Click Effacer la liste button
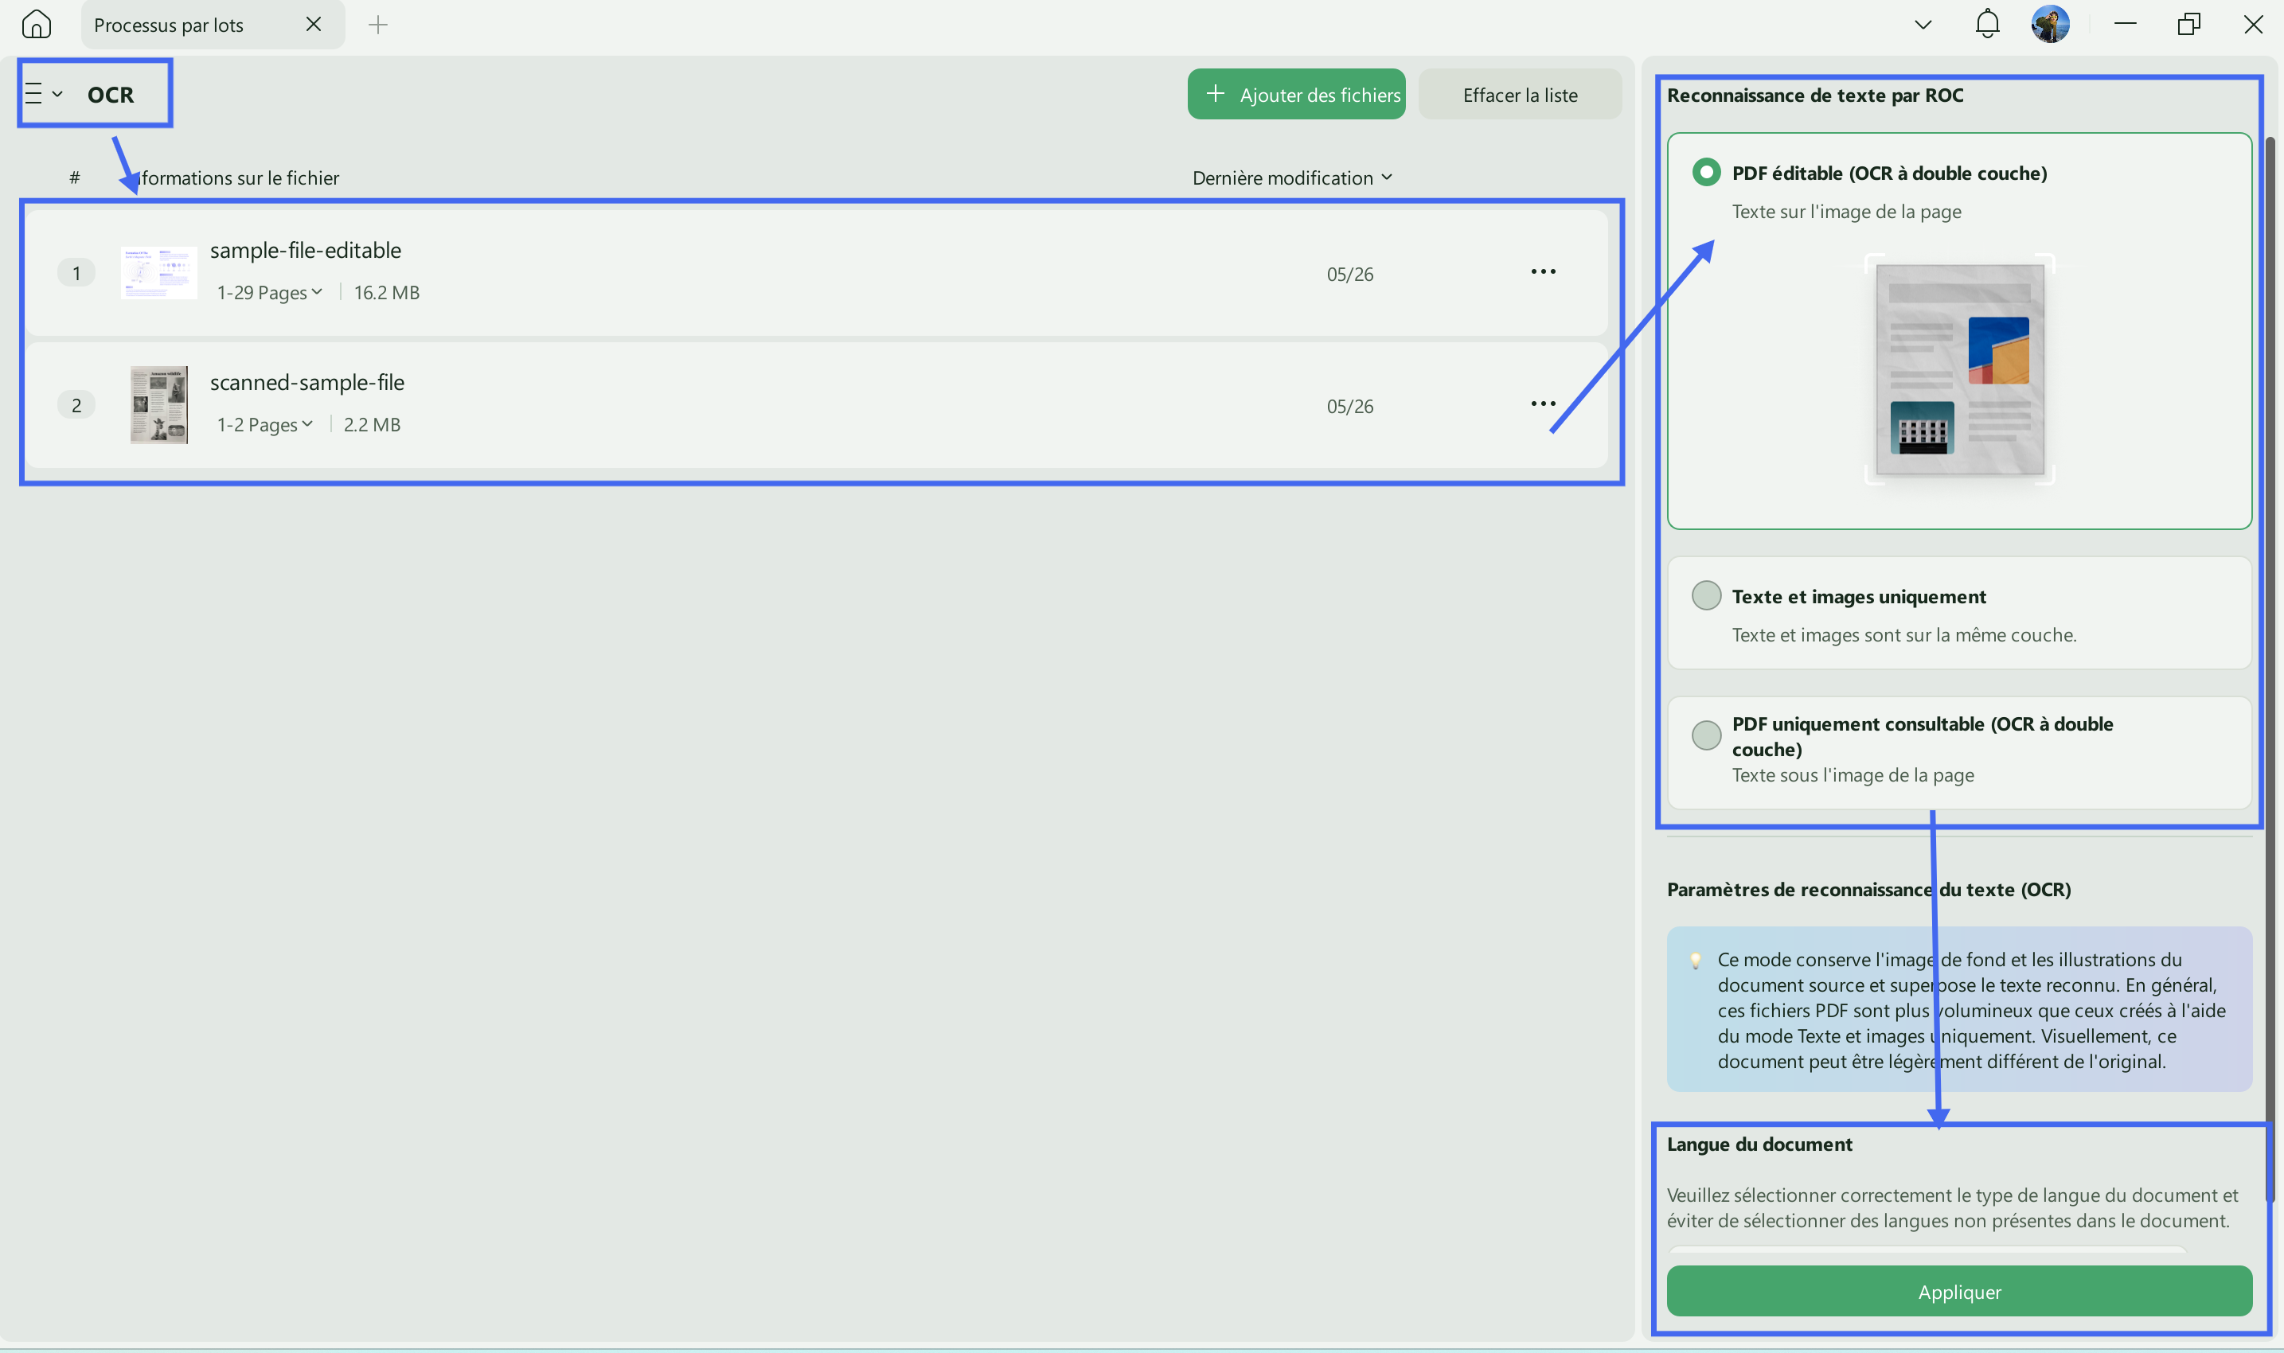 click(x=1520, y=94)
